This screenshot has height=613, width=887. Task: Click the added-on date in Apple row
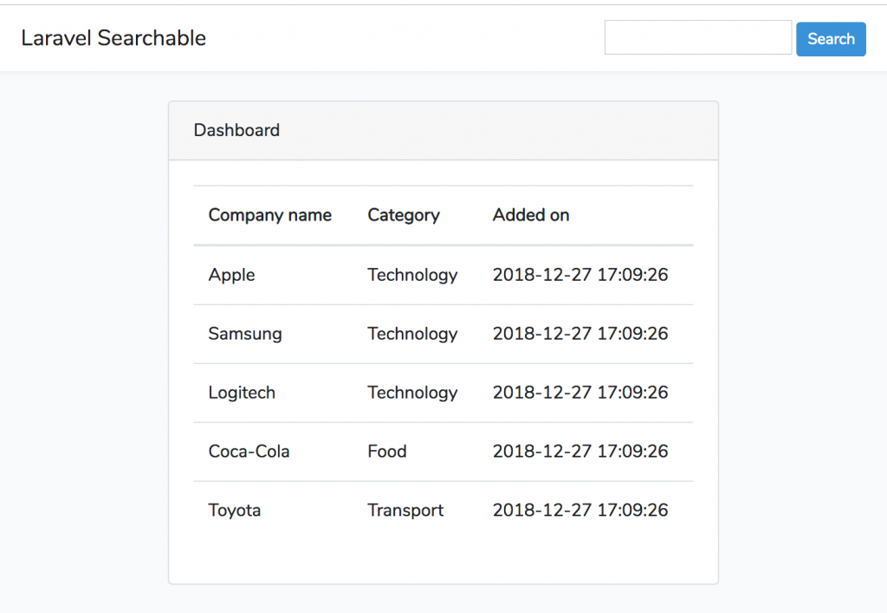pos(580,275)
